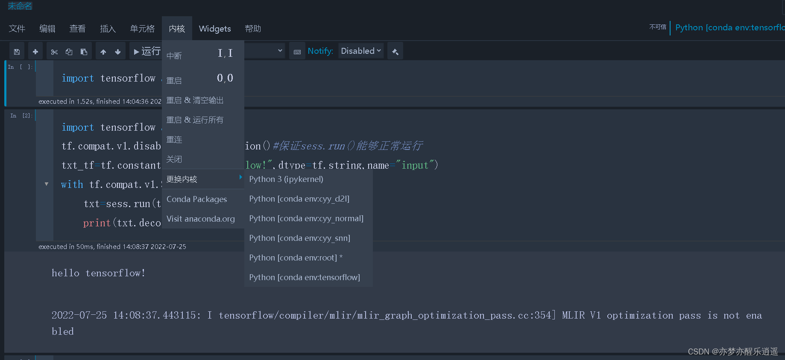Click executed in 1.52s timing text

coord(100,101)
